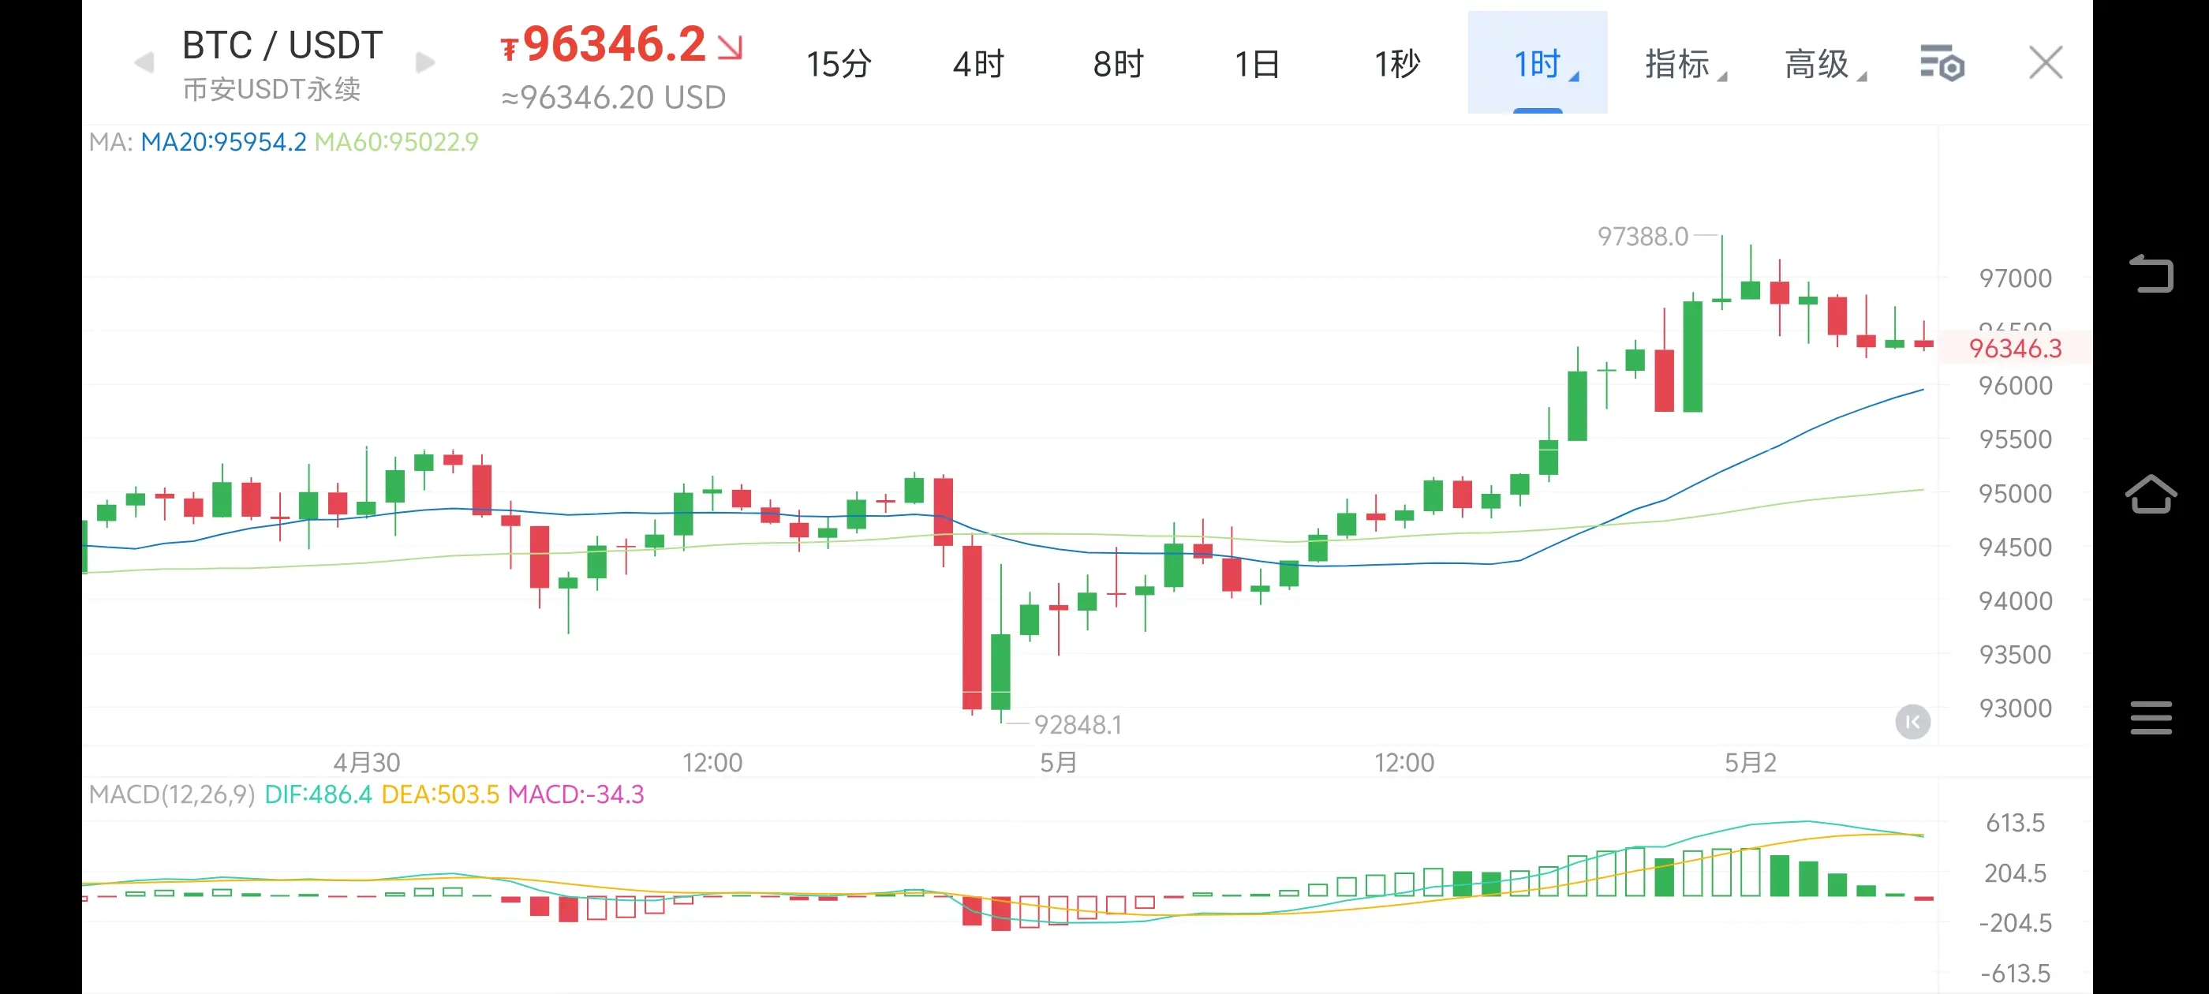
Task: Tap the ≈96346.20 USD value
Action: tap(613, 98)
